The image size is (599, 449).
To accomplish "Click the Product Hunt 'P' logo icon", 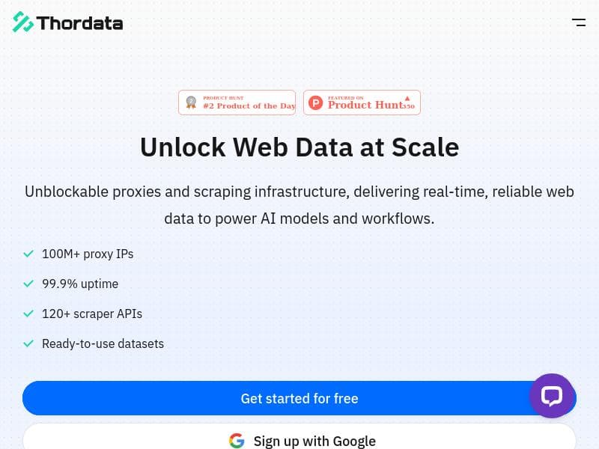I will point(316,103).
